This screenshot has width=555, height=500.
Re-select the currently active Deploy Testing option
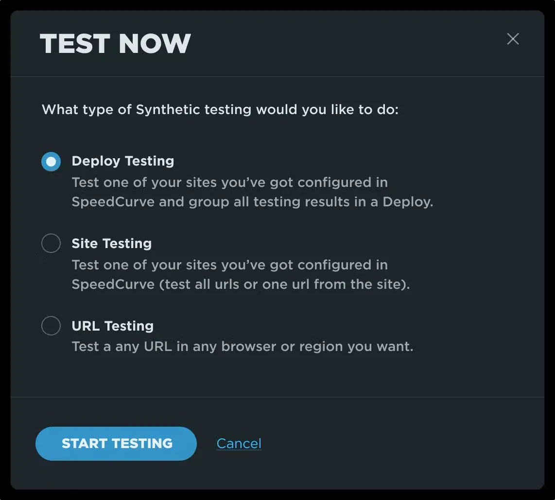(x=51, y=161)
